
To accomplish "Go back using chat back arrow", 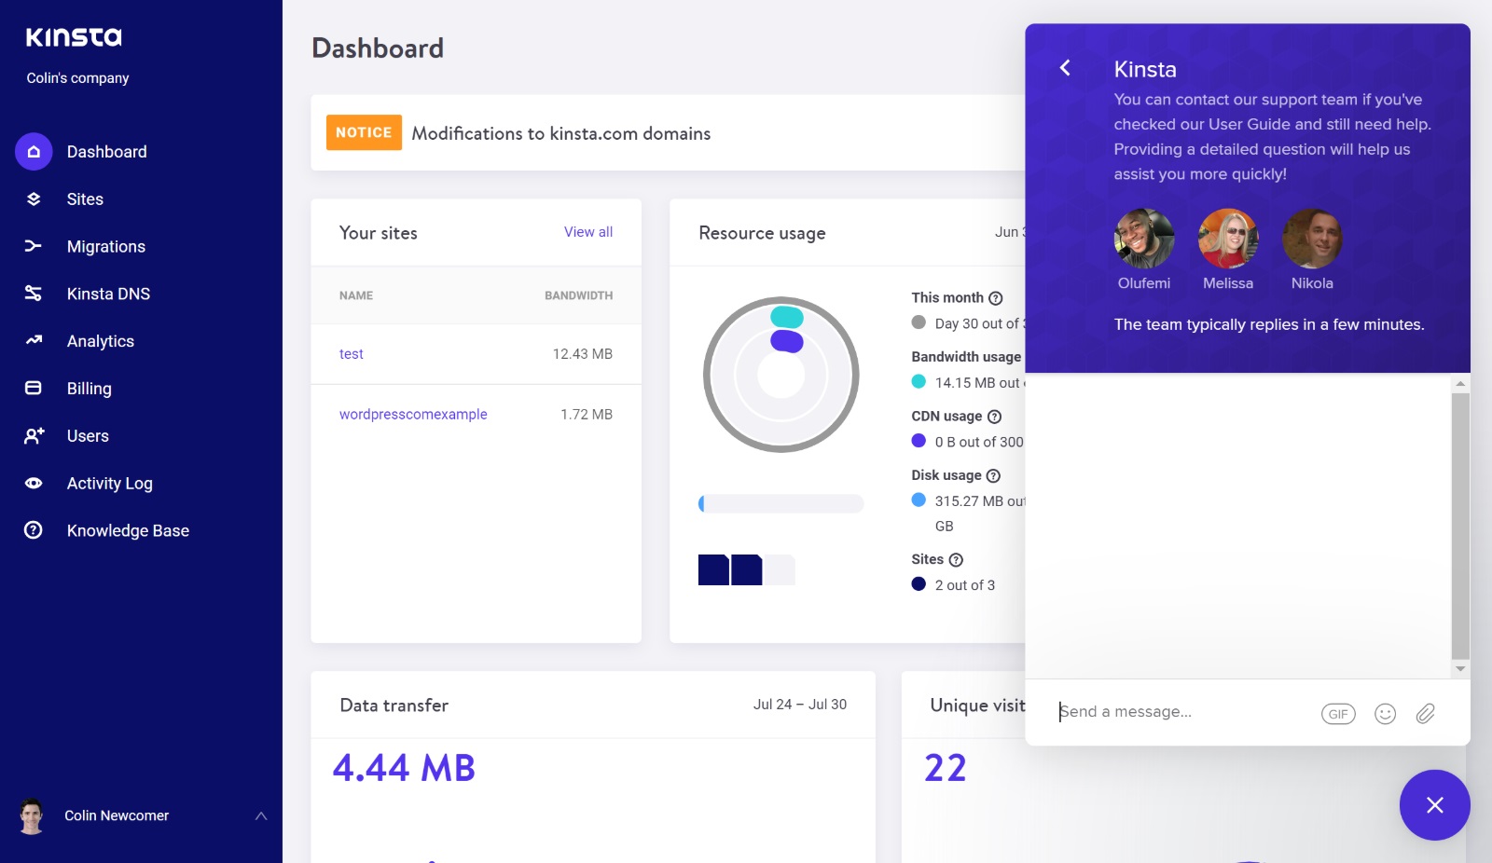I will (1065, 68).
